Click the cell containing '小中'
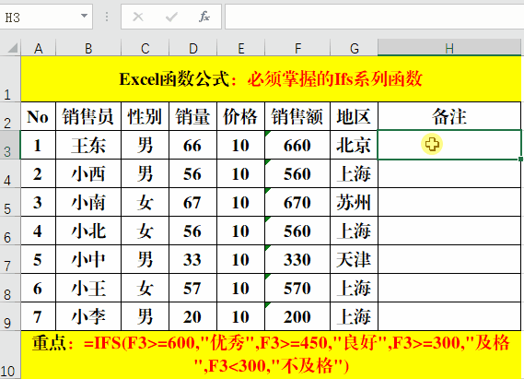The width and height of the screenshot is (524, 379). point(88,259)
